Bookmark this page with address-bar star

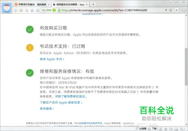point(171,10)
